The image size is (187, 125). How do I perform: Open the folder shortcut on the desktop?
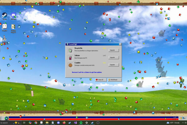(x=13, y=27)
